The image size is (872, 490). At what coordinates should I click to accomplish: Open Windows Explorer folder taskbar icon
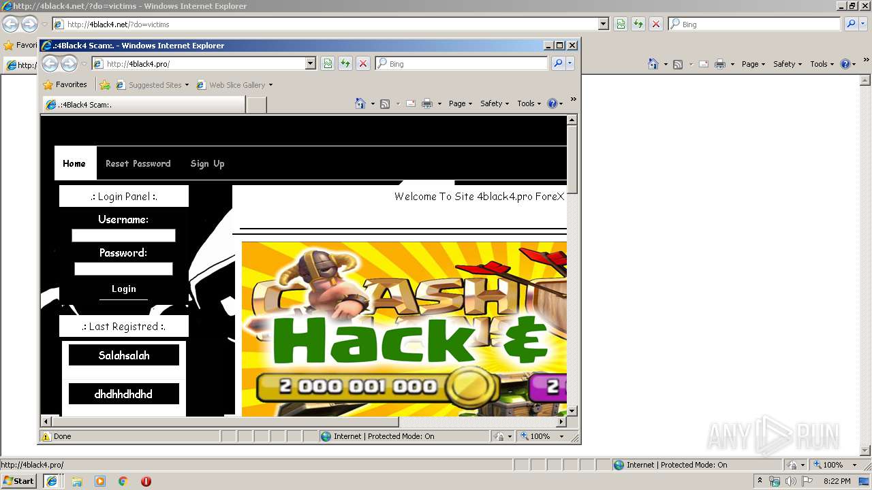pos(77,481)
